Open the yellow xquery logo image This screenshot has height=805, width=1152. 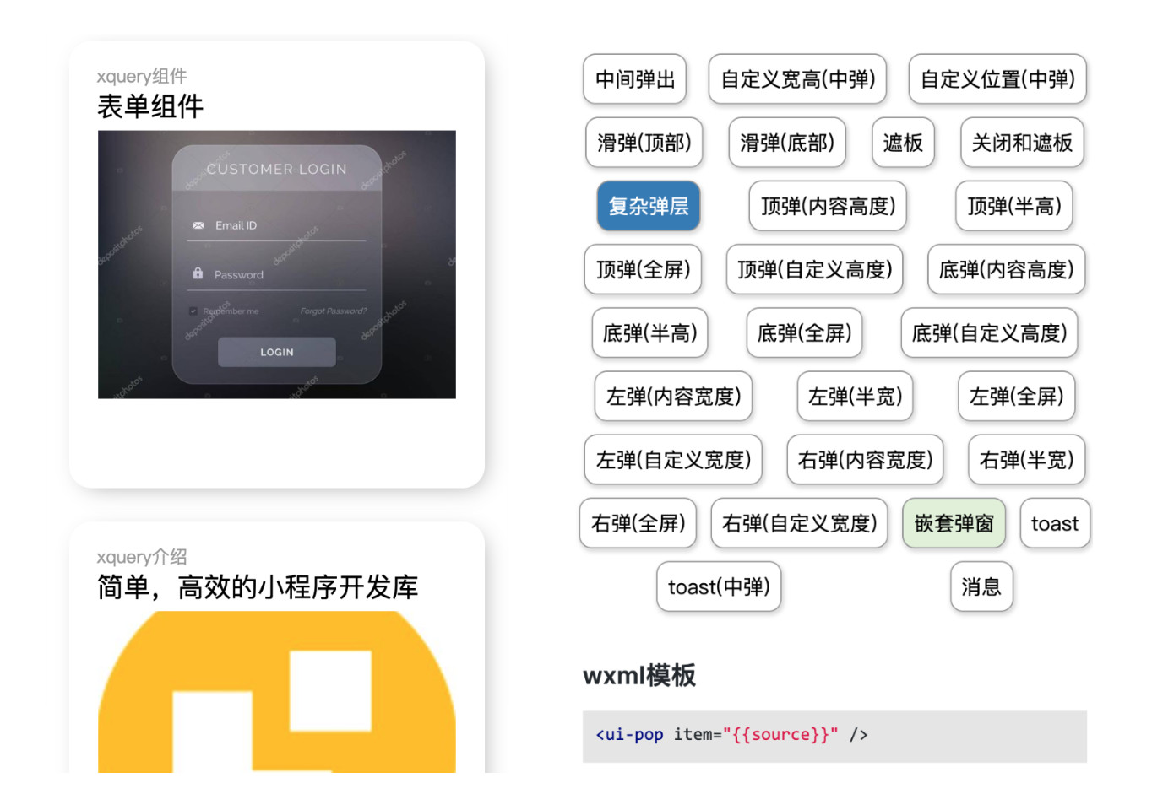pyautogui.click(x=277, y=692)
